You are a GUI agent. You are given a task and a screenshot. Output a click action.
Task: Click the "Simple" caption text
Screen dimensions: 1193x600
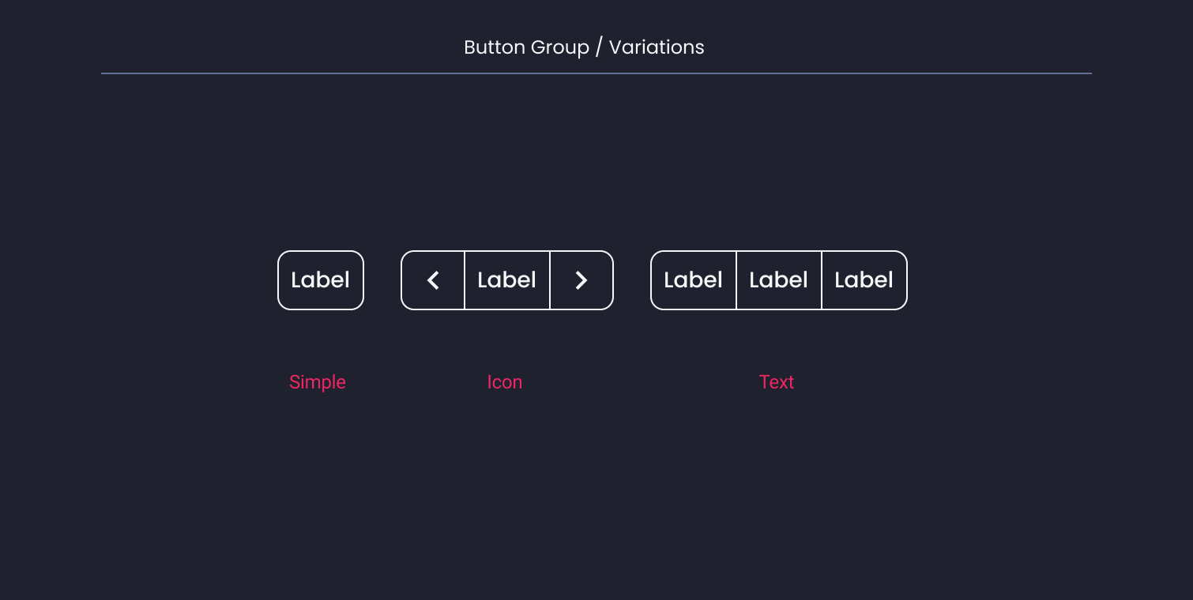[x=318, y=382]
